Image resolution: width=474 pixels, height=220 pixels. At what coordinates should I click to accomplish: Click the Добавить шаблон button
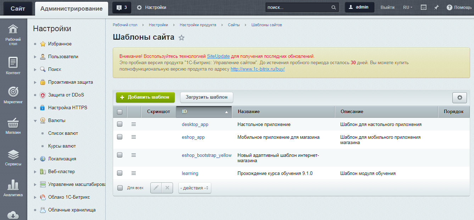click(145, 97)
